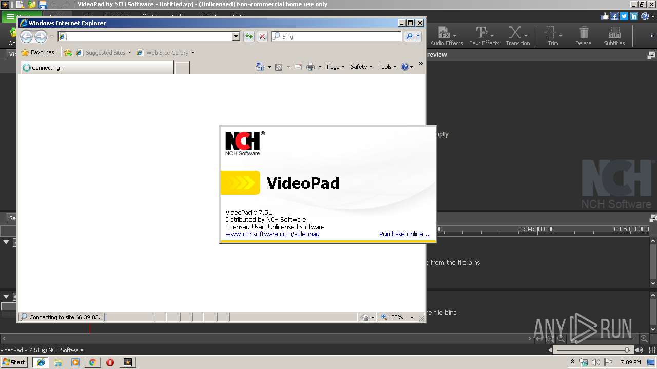
Task: Open Audio Effects in VideoPad toolbar
Action: (447, 36)
